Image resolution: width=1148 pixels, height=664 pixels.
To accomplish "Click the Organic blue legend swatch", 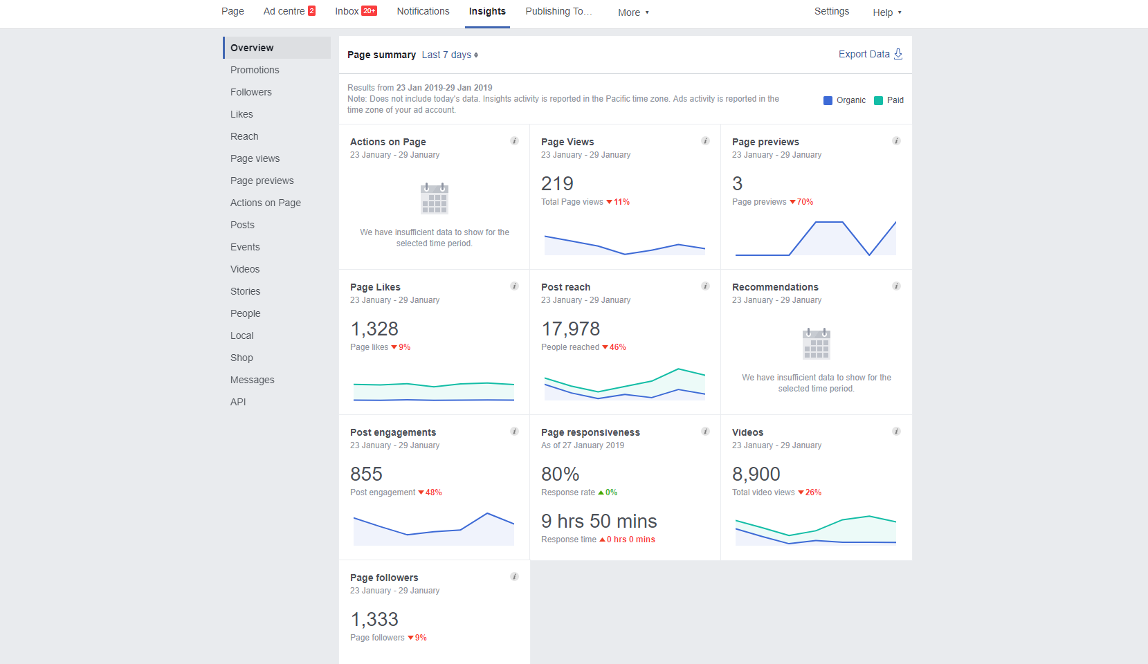I will [x=828, y=100].
